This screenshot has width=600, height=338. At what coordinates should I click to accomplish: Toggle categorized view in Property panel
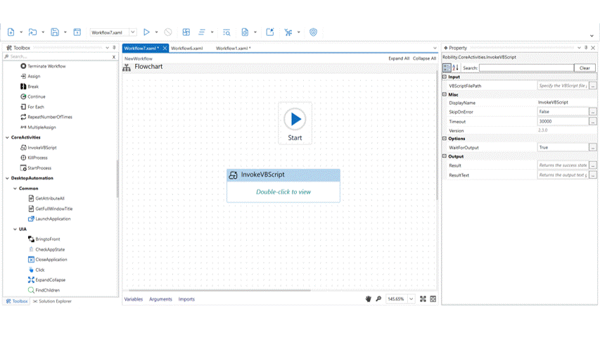(447, 68)
